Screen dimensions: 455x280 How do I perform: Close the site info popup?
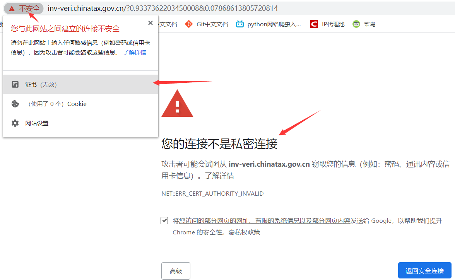[150, 23]
